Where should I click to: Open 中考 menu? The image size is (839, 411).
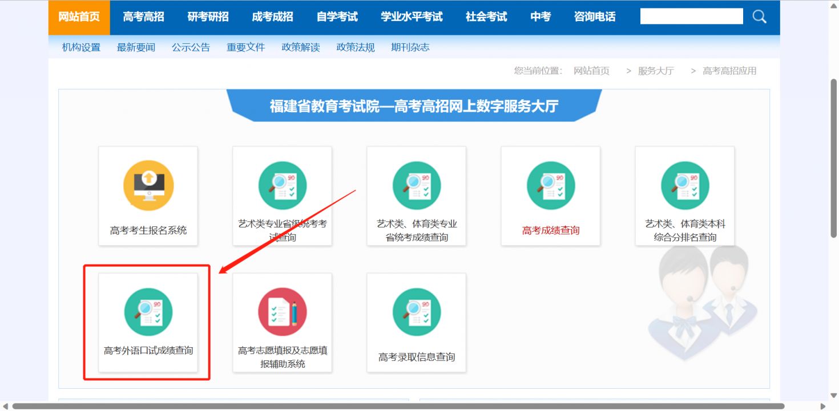point(540,17)
